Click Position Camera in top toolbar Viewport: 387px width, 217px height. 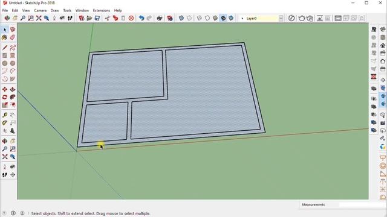point(54,18)
